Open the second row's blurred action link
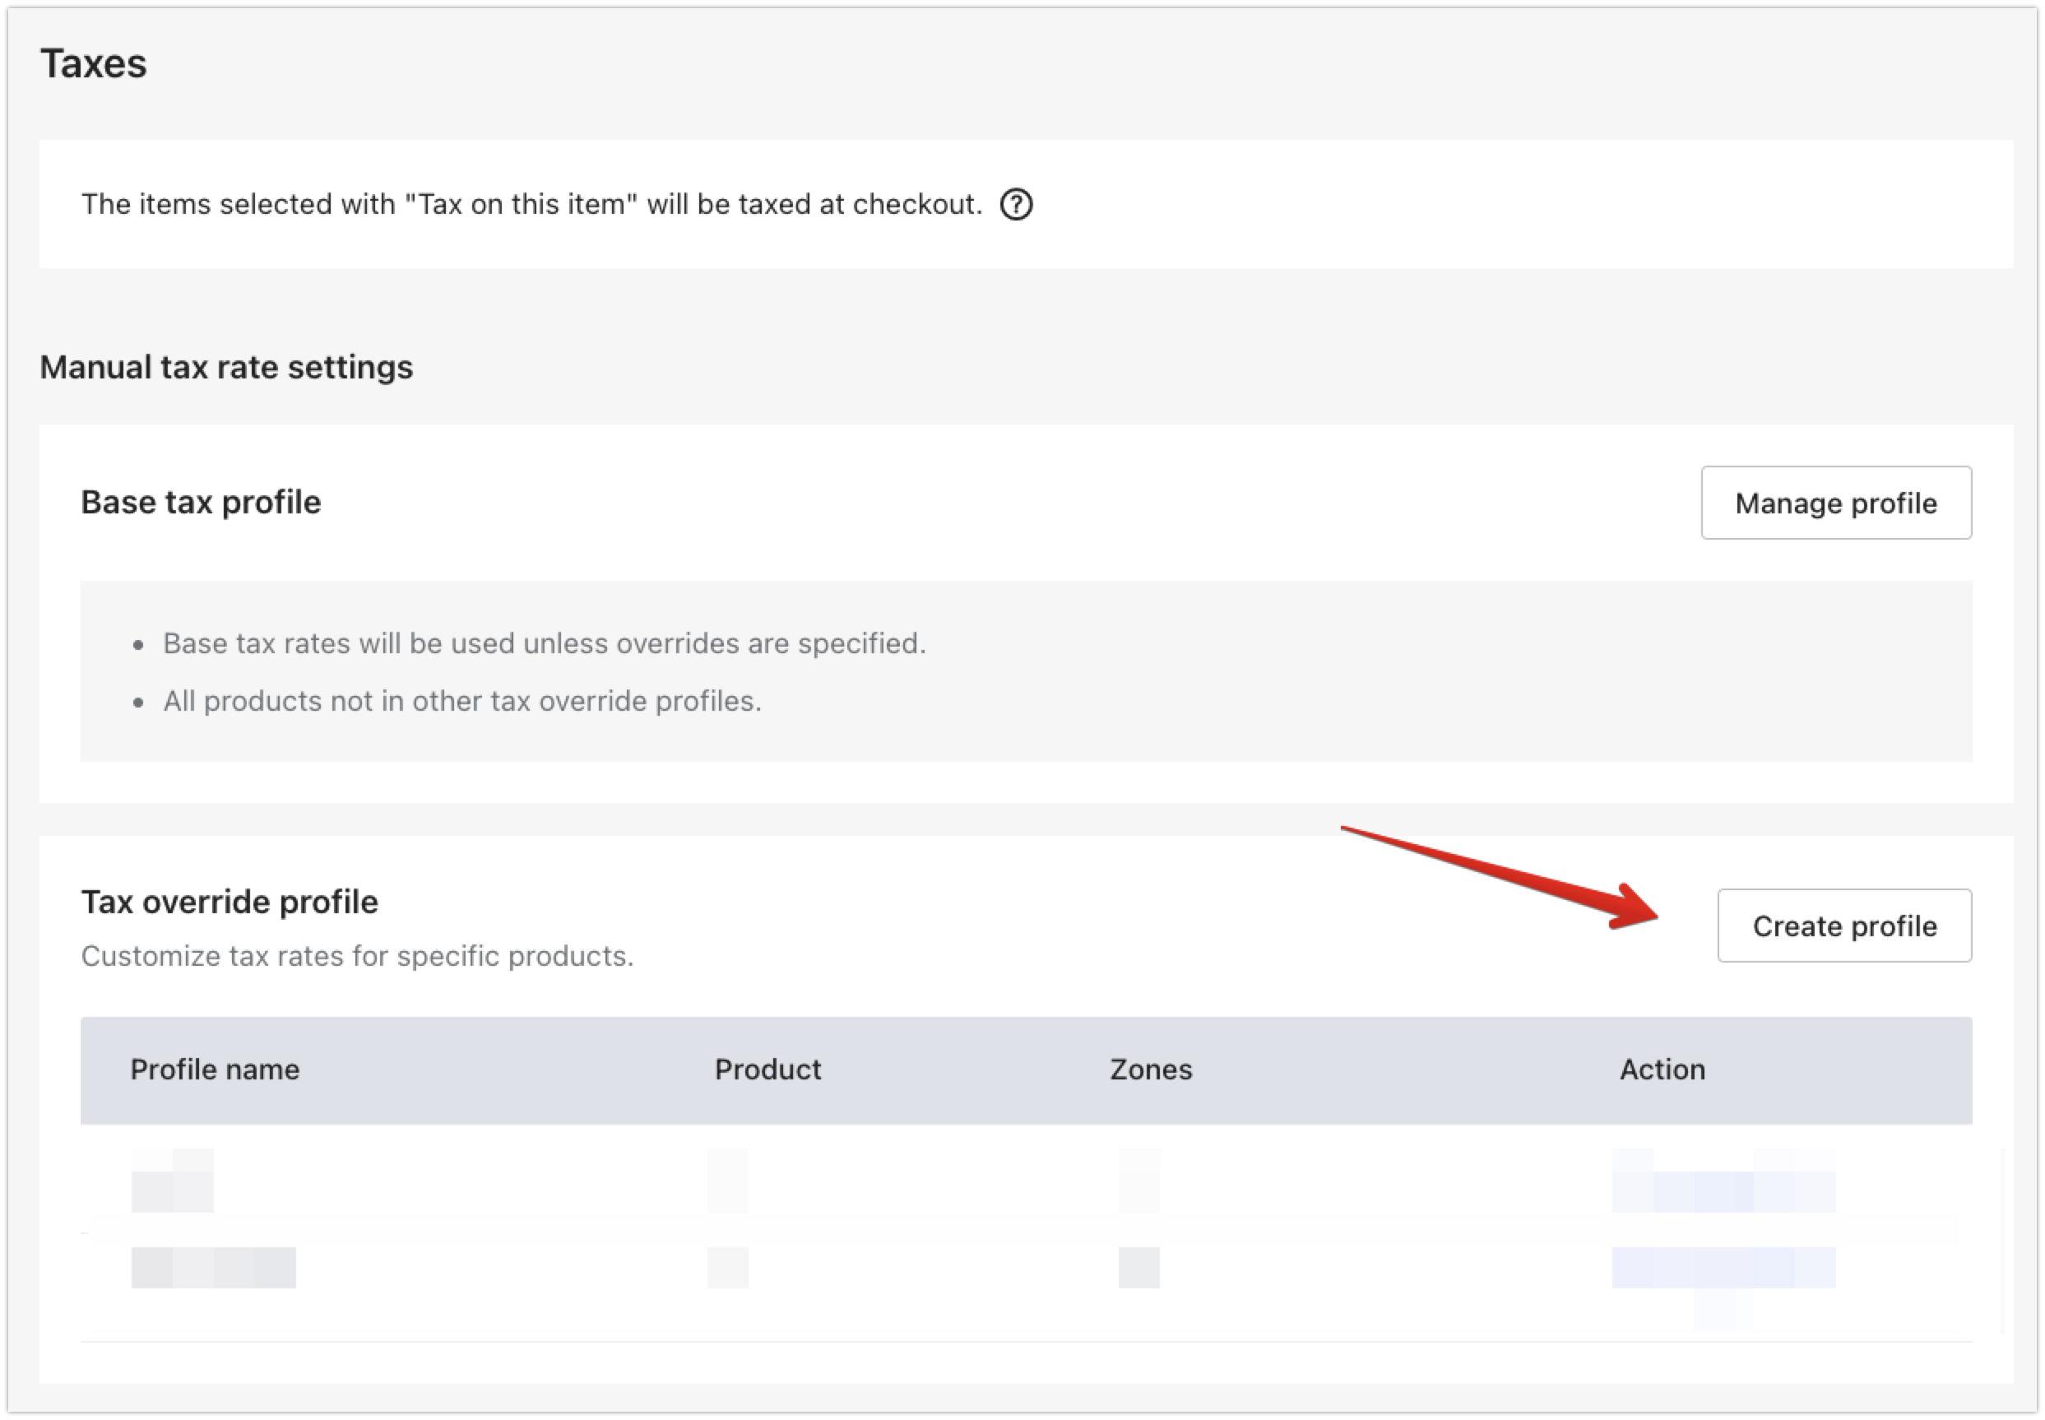Screen dimensions: 2045x1420 tap(1723, 1268)
